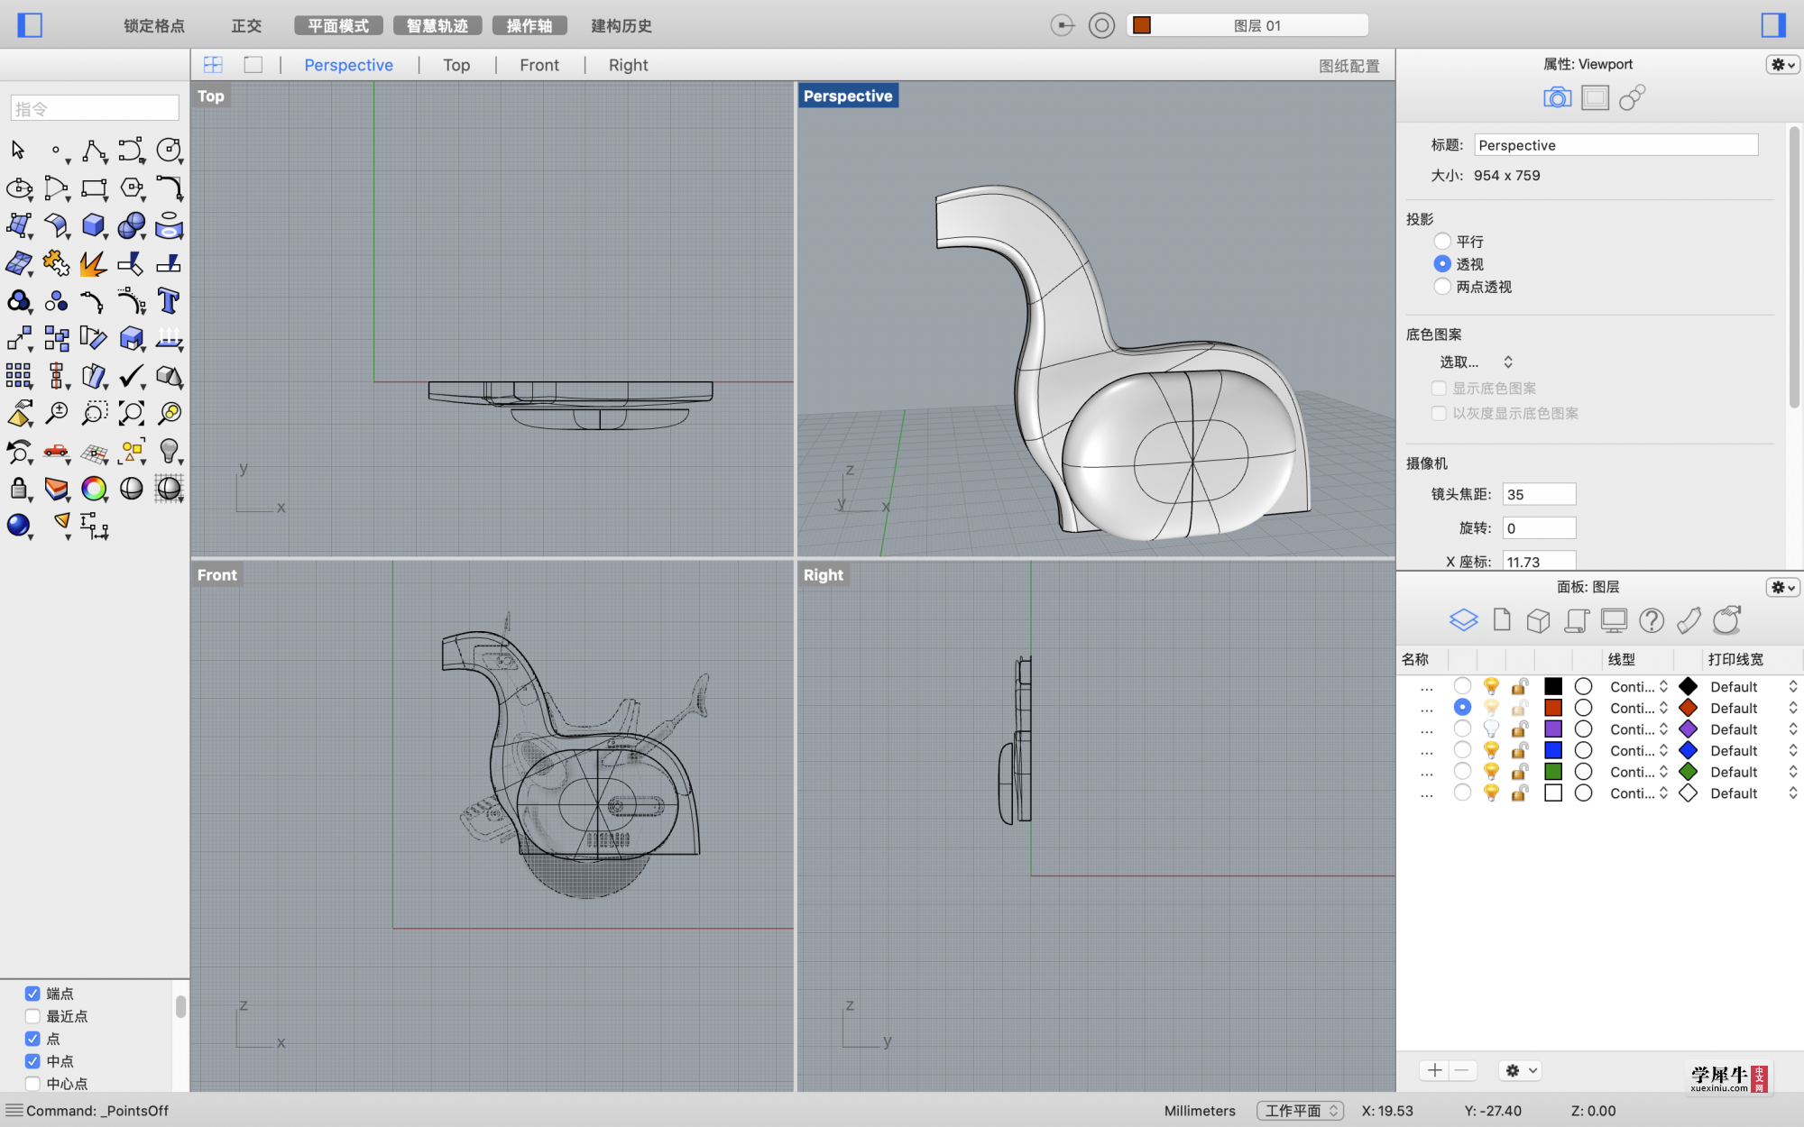The image size is (1804, 1127).
Task: Open the 属性 Viewport gear menu
Action: [1782, 65]
